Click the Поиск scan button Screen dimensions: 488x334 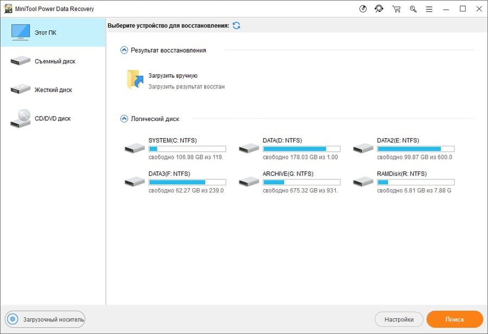tap(455, 319)
